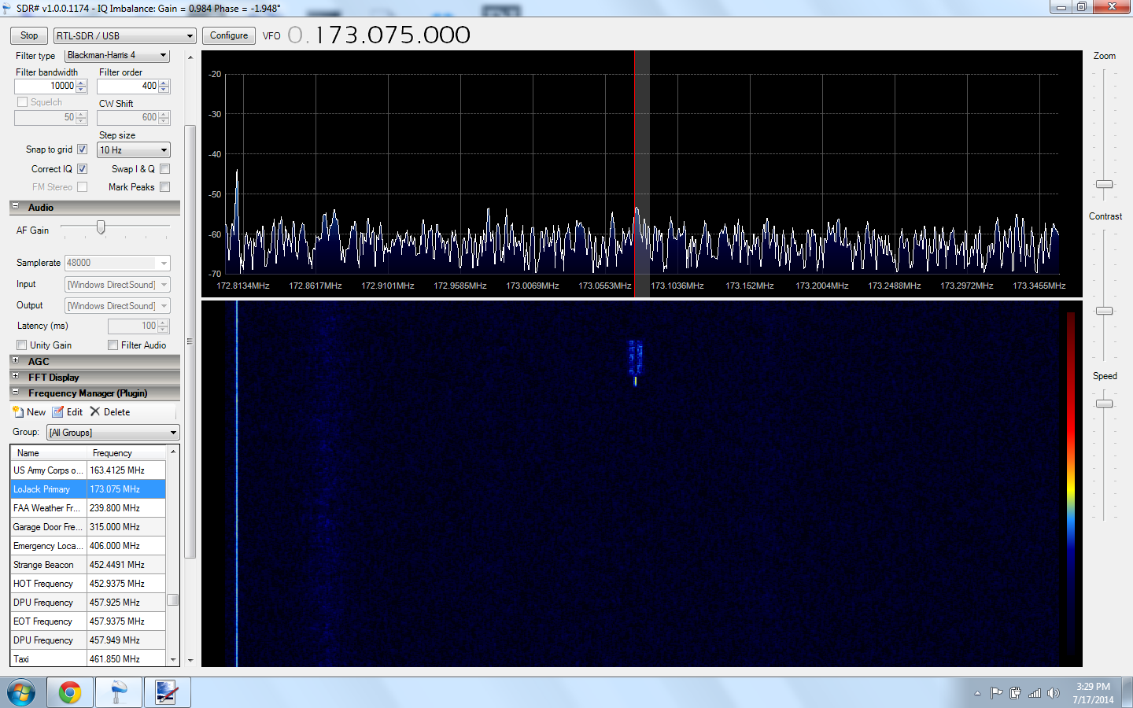Viewport: 1133px width, 708px height.
Task: Select the DPU Frequency 457.925 MHz row
Action: (x=88, y=603)
